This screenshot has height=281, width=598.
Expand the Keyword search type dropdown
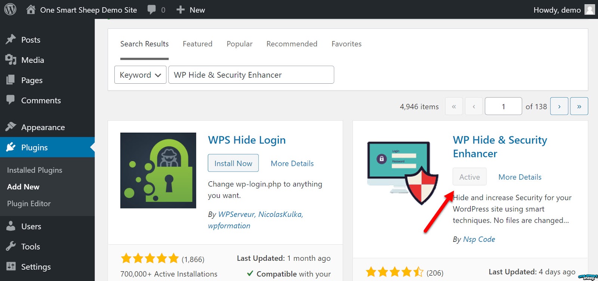click(x=140, y=75)
